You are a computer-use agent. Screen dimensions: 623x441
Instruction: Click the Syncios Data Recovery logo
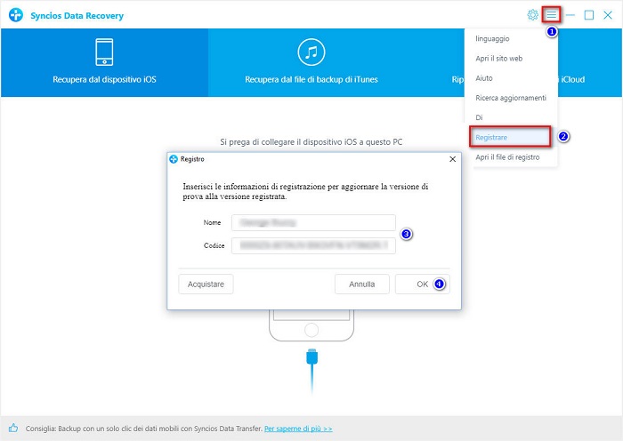[16, 15]
